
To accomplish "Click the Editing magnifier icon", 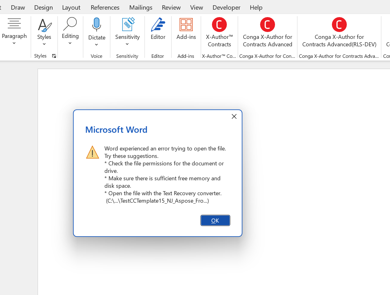I will click(70, 24).
